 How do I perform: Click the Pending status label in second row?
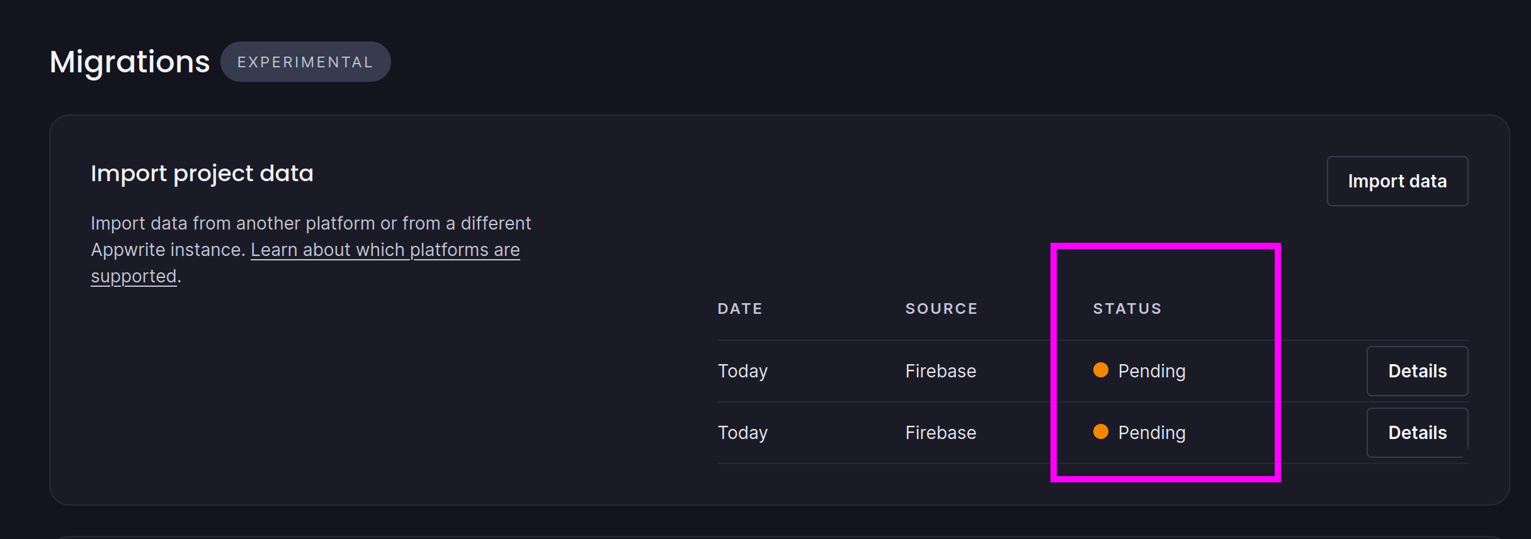tap(1151, 432)
